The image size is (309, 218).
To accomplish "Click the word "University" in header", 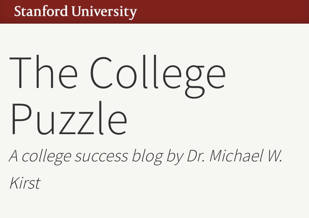I will [x=104, y=12].
